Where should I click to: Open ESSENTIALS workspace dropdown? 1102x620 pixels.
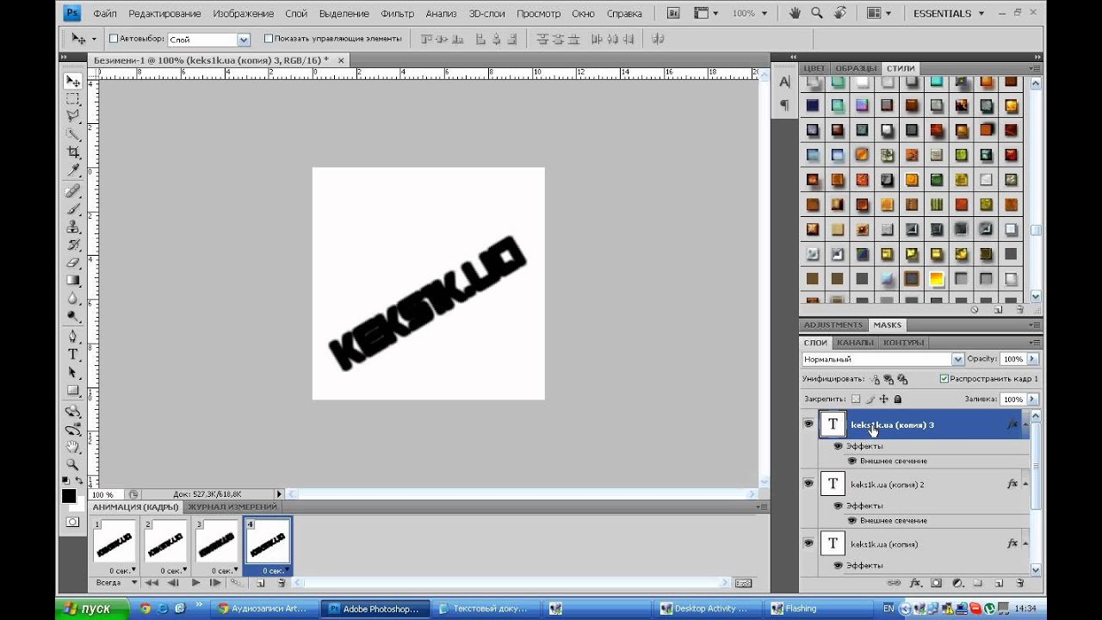coord(949,14)
